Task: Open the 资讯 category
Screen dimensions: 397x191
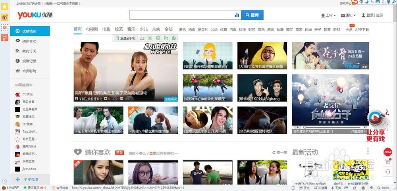Action: pos(182,30)
